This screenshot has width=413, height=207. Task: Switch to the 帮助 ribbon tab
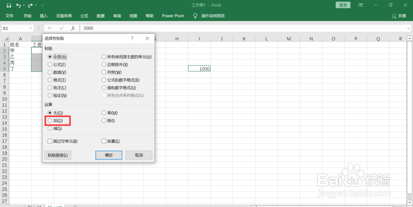pyautogui.click(x=150, y=16)
